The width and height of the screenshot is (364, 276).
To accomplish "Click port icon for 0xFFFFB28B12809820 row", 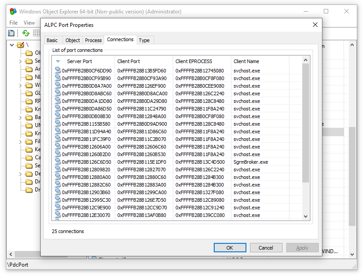I will (x=58, y=169).
